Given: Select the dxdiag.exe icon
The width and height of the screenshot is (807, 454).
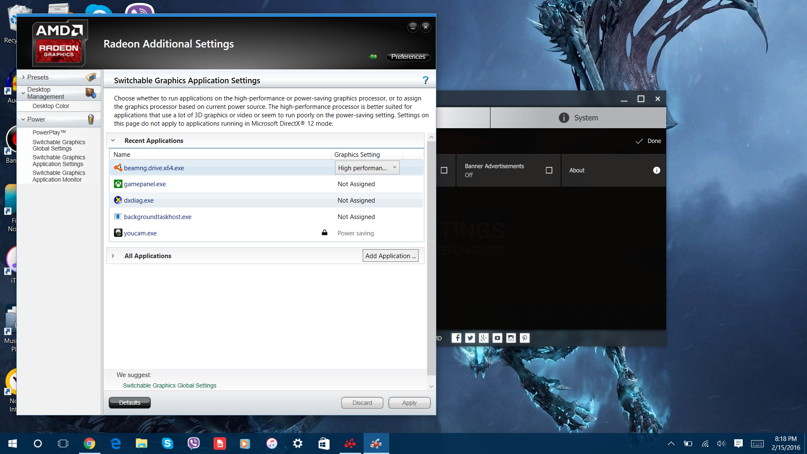Looking at the screenshot, I should pyautogui.click(x=118, y=200).
